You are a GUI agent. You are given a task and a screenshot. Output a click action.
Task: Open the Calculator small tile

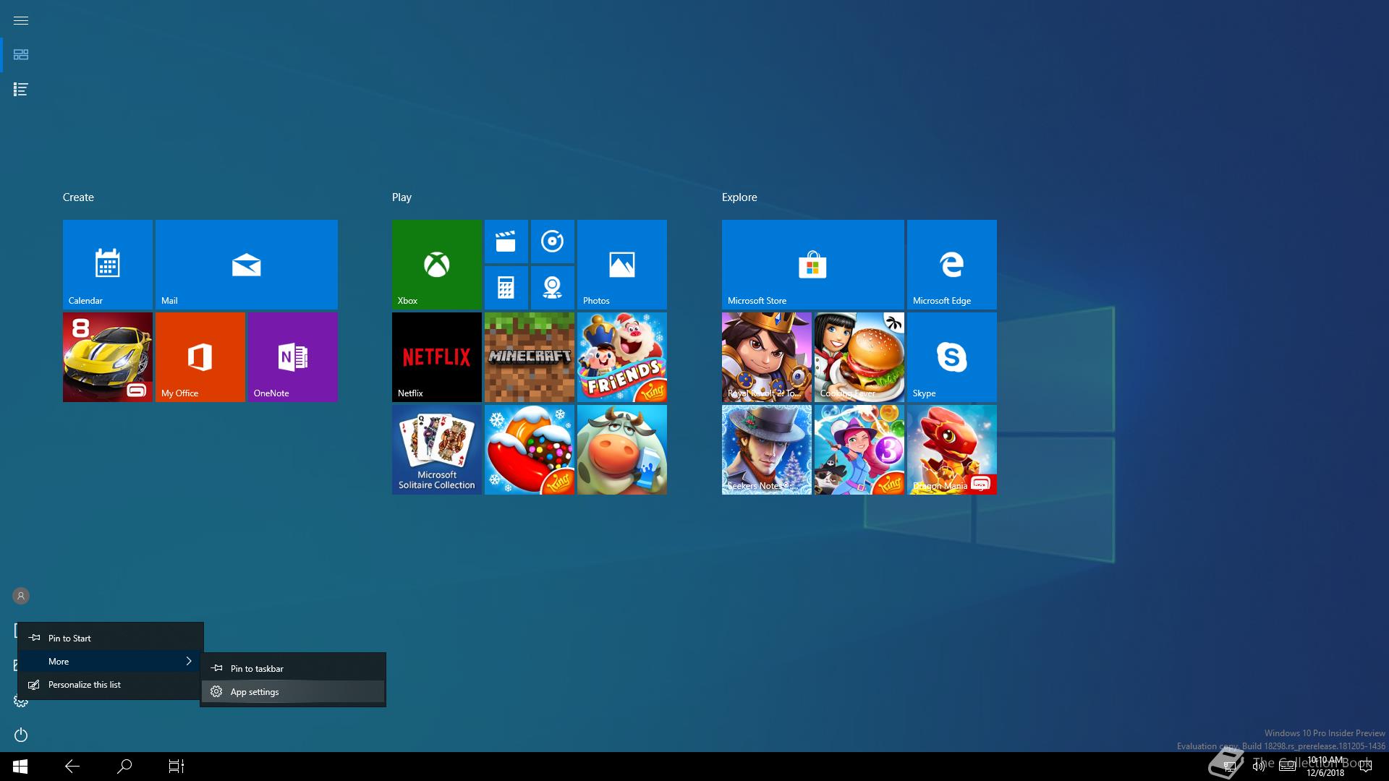[x=506, y=288]
